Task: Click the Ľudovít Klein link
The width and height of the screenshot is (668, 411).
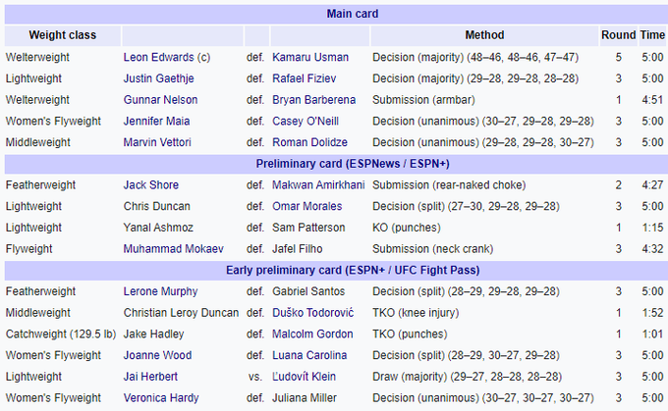Action: (306, 377)
